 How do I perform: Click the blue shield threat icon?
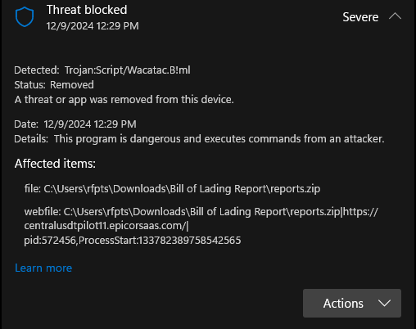coord(25,17)
